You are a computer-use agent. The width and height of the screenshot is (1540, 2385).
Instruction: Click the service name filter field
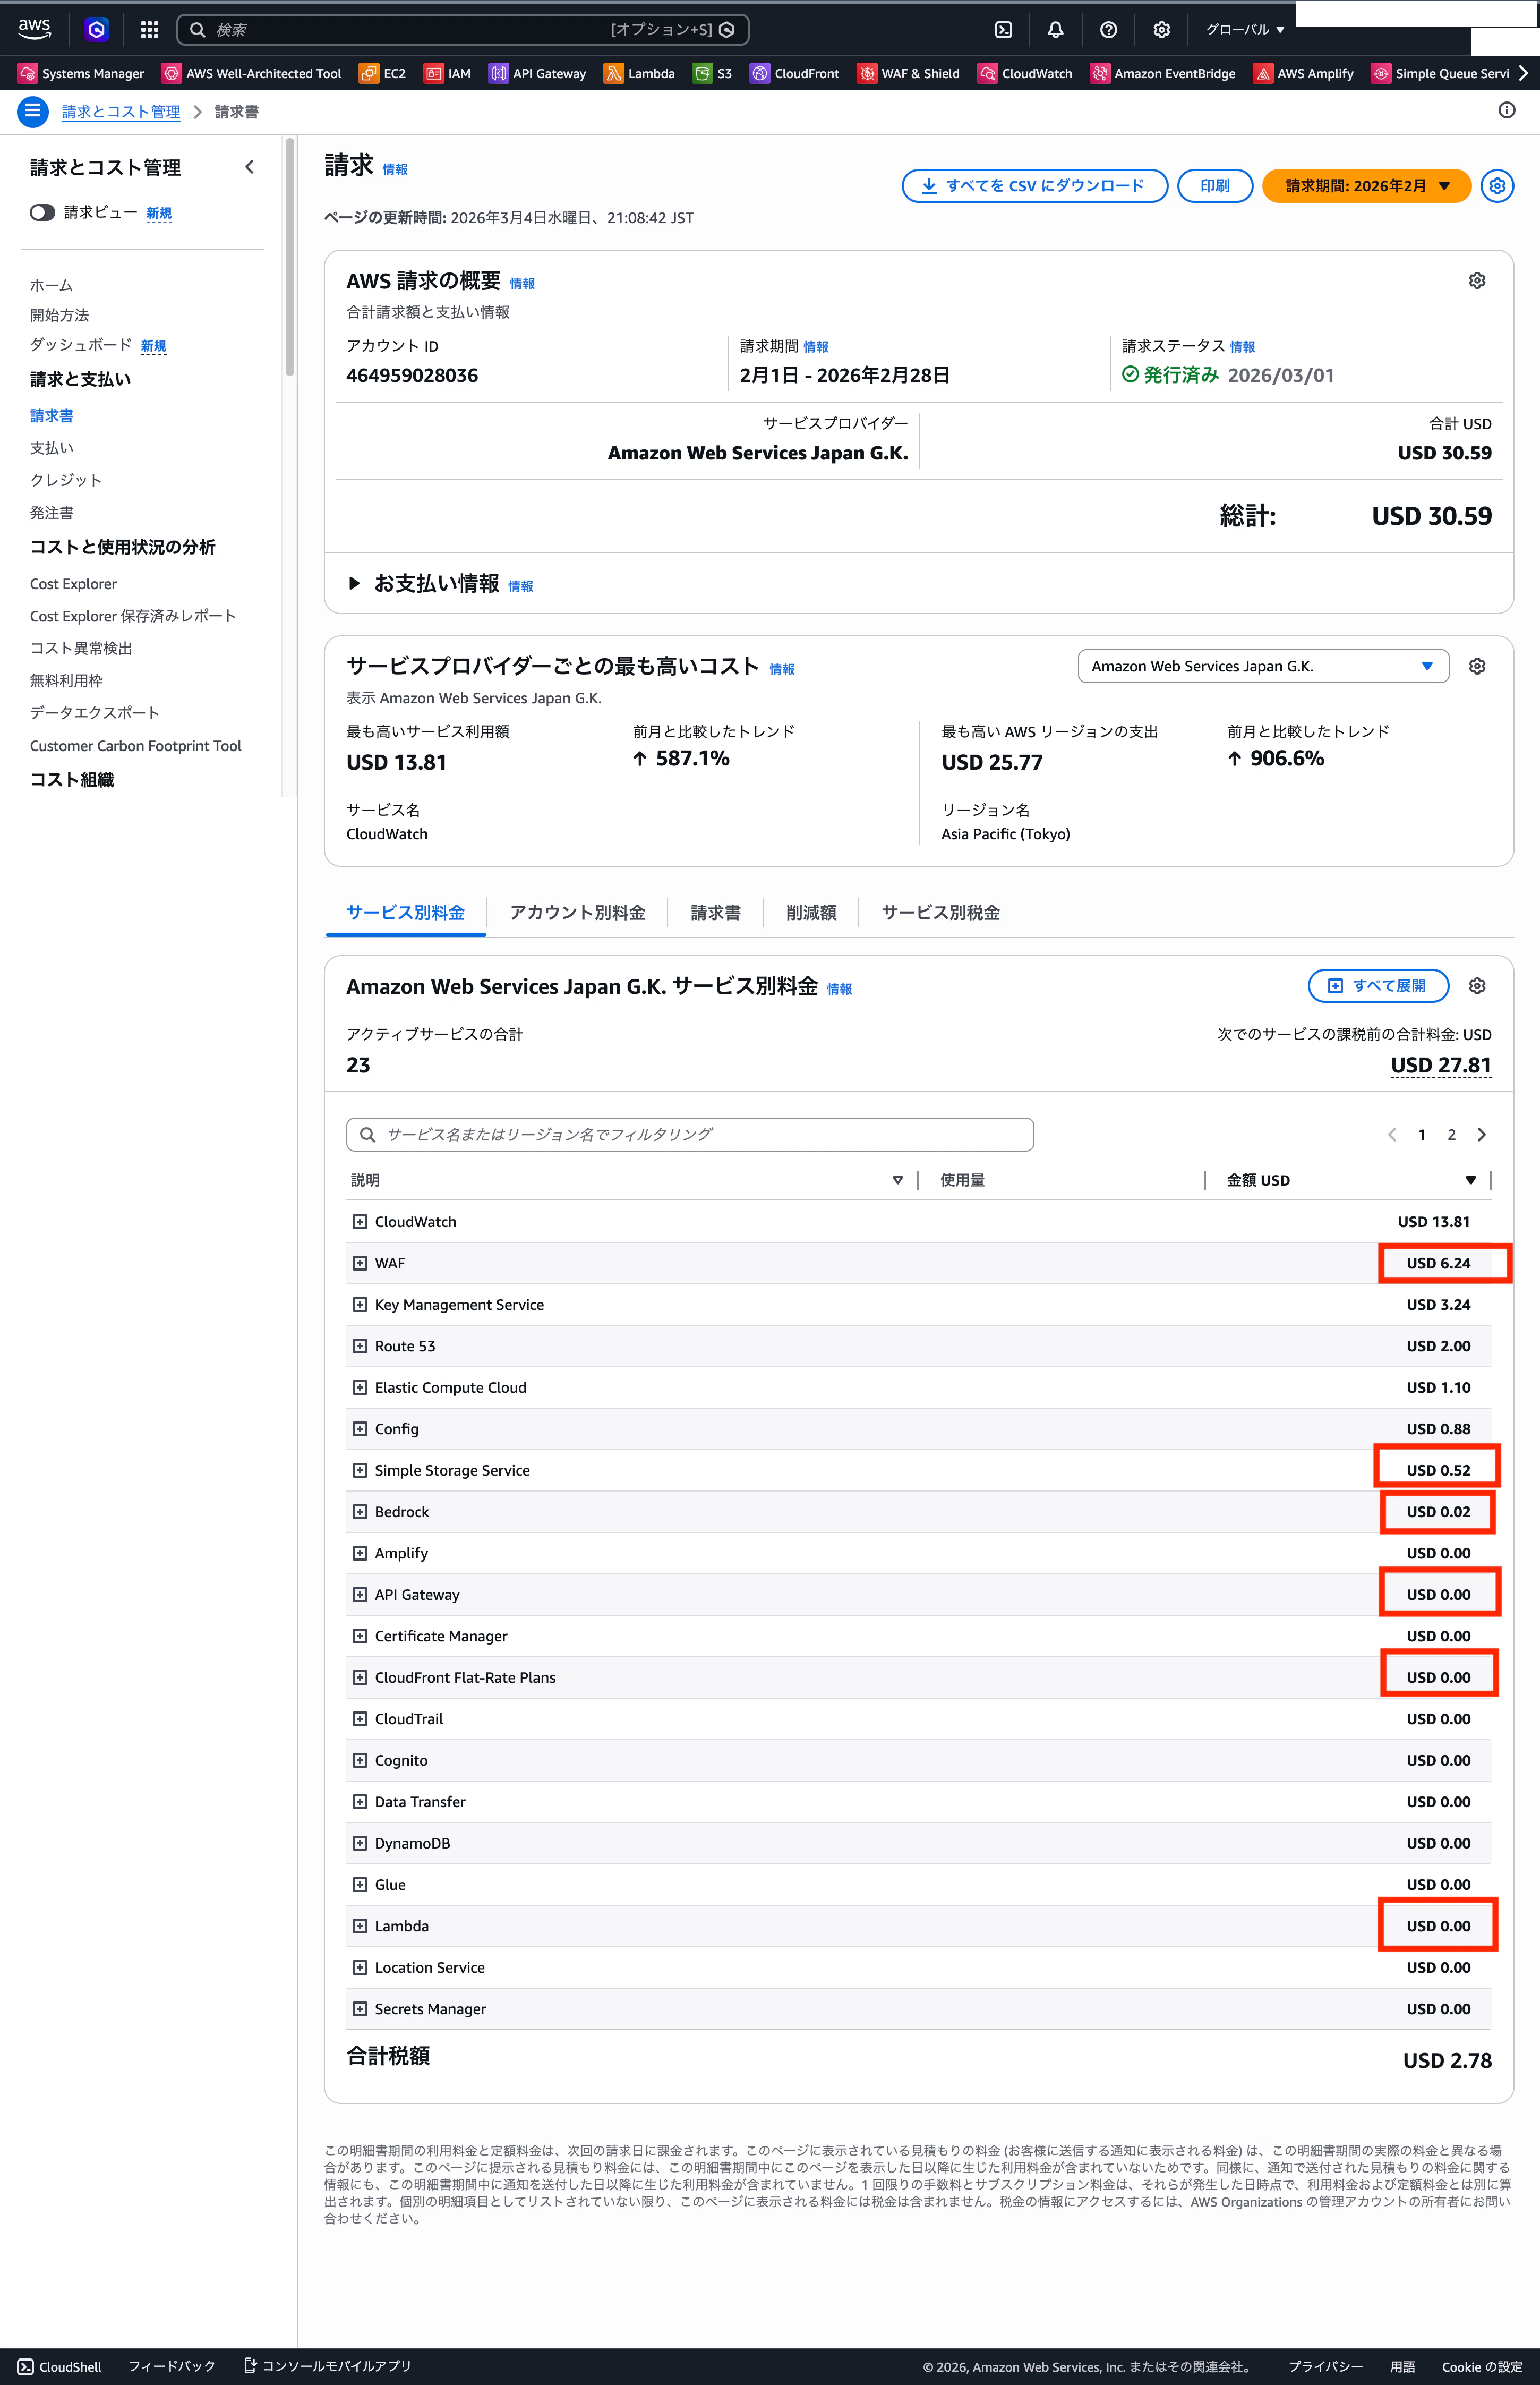(x=690, y=1134)
